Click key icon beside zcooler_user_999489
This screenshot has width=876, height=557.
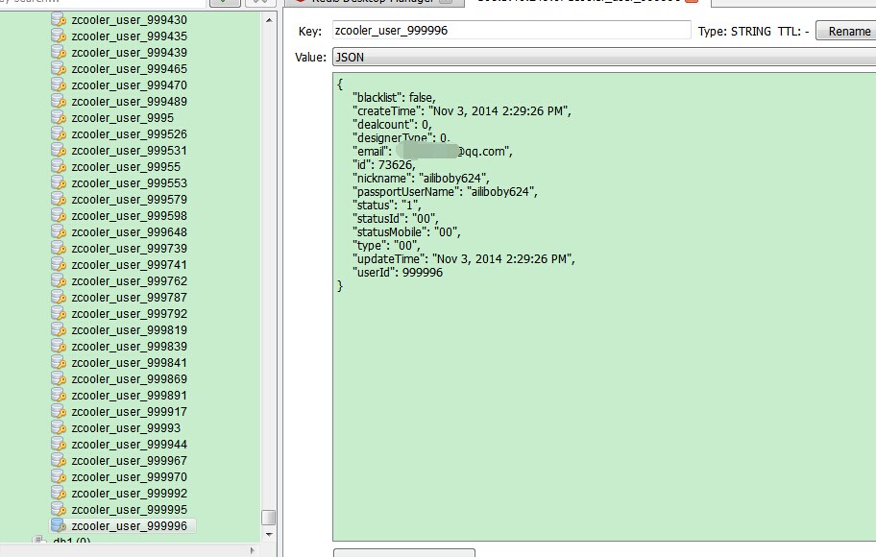point(59,101)
